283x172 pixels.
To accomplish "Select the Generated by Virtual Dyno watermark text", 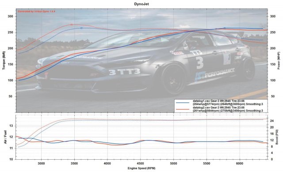I will point(36,11).
